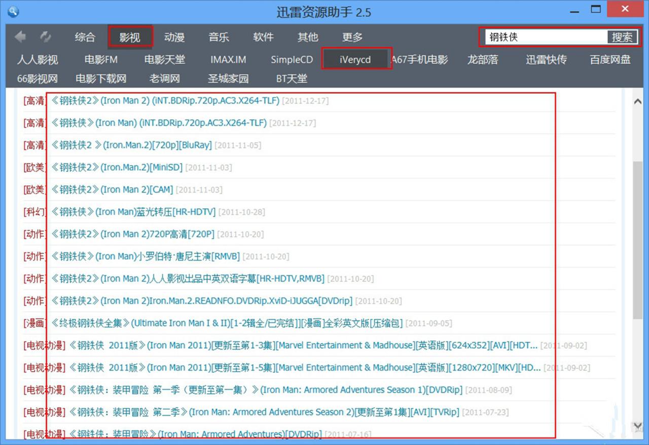
Task: Open the 更多 menu
Action: point(352,36)
